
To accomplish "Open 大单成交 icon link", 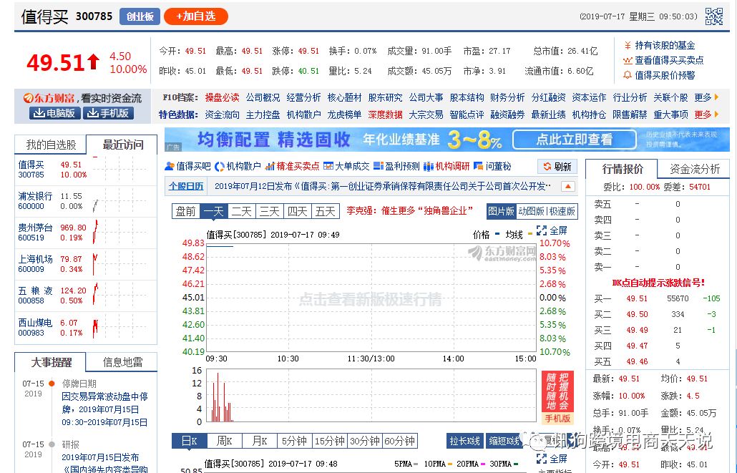I will 346,166.
